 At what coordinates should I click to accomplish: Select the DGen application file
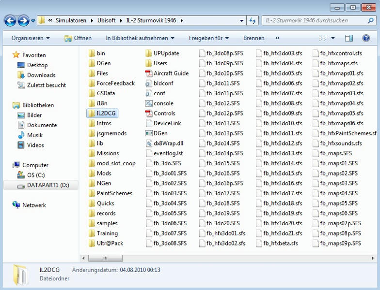coord(156,133)
